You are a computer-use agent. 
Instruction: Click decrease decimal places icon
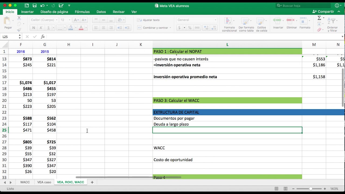click(214, 28)
